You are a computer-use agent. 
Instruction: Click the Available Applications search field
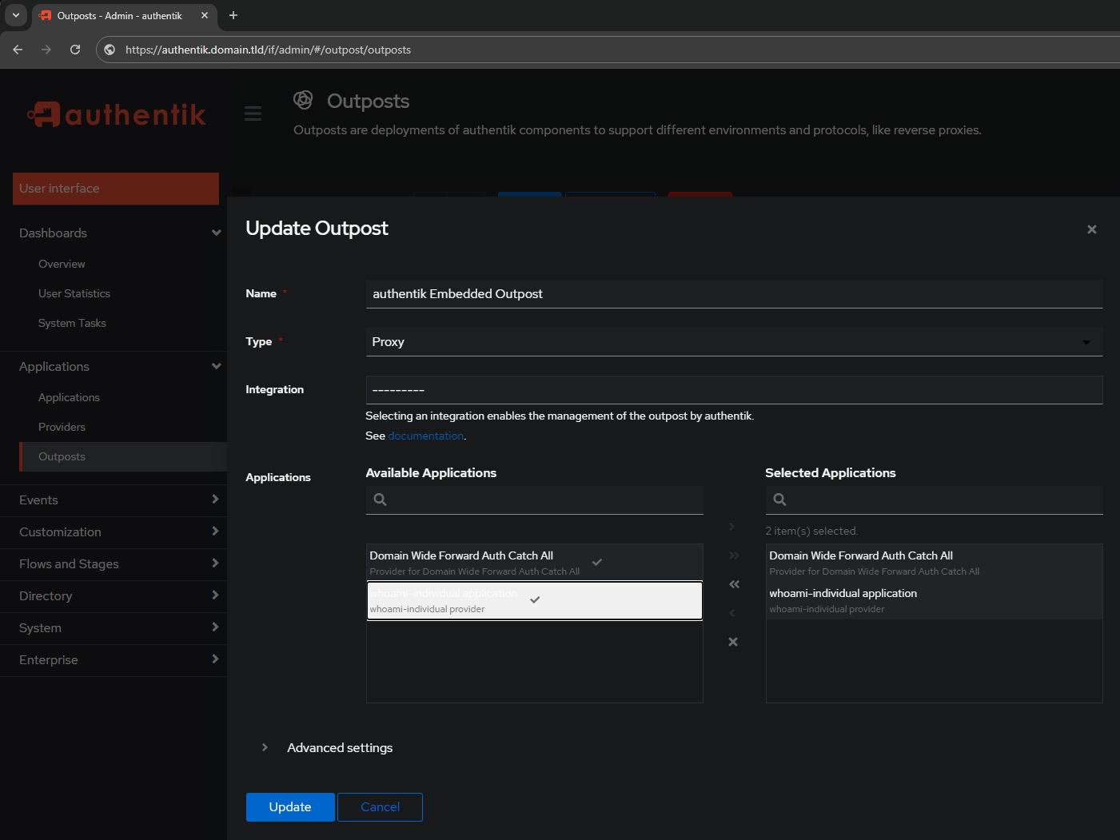[534, 500]
